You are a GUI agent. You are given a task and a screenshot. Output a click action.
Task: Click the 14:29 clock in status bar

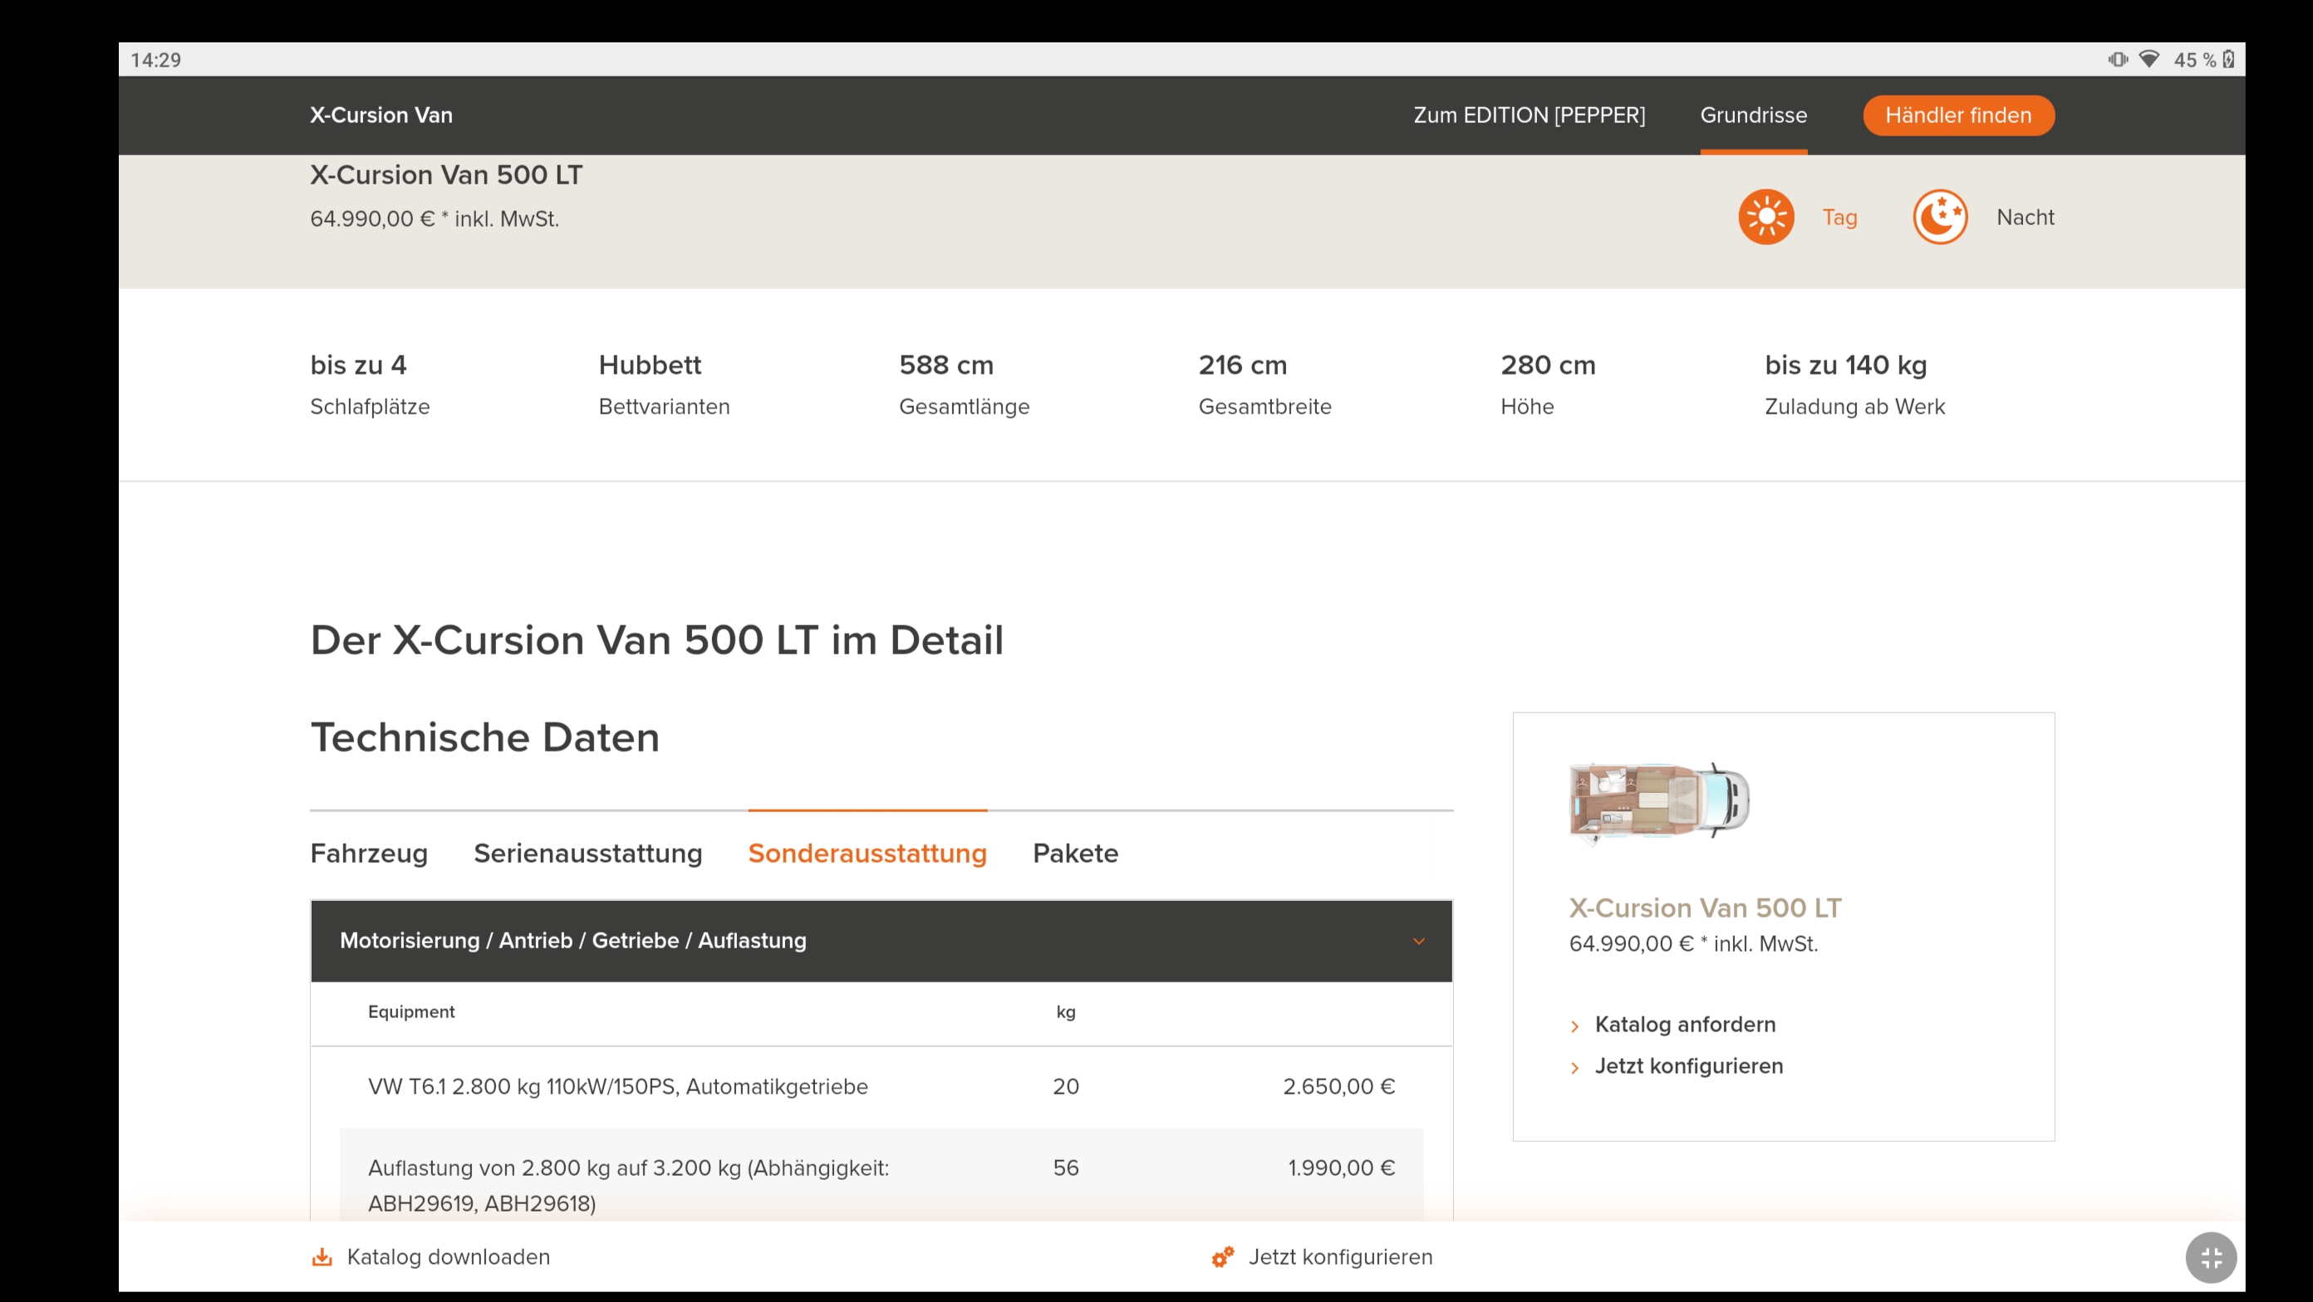pos(156,60)
